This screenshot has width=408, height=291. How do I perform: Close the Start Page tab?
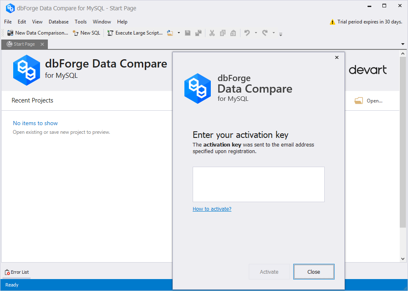(x=42, y=44)
